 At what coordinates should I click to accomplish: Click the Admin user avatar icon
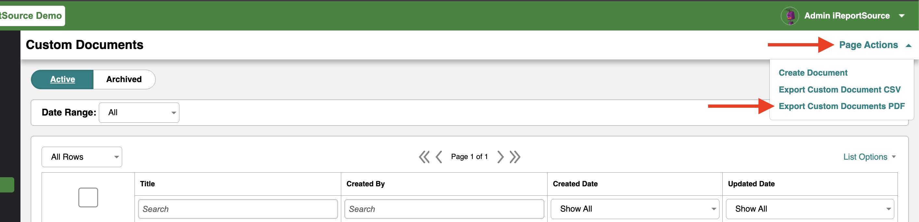point(789,16)
